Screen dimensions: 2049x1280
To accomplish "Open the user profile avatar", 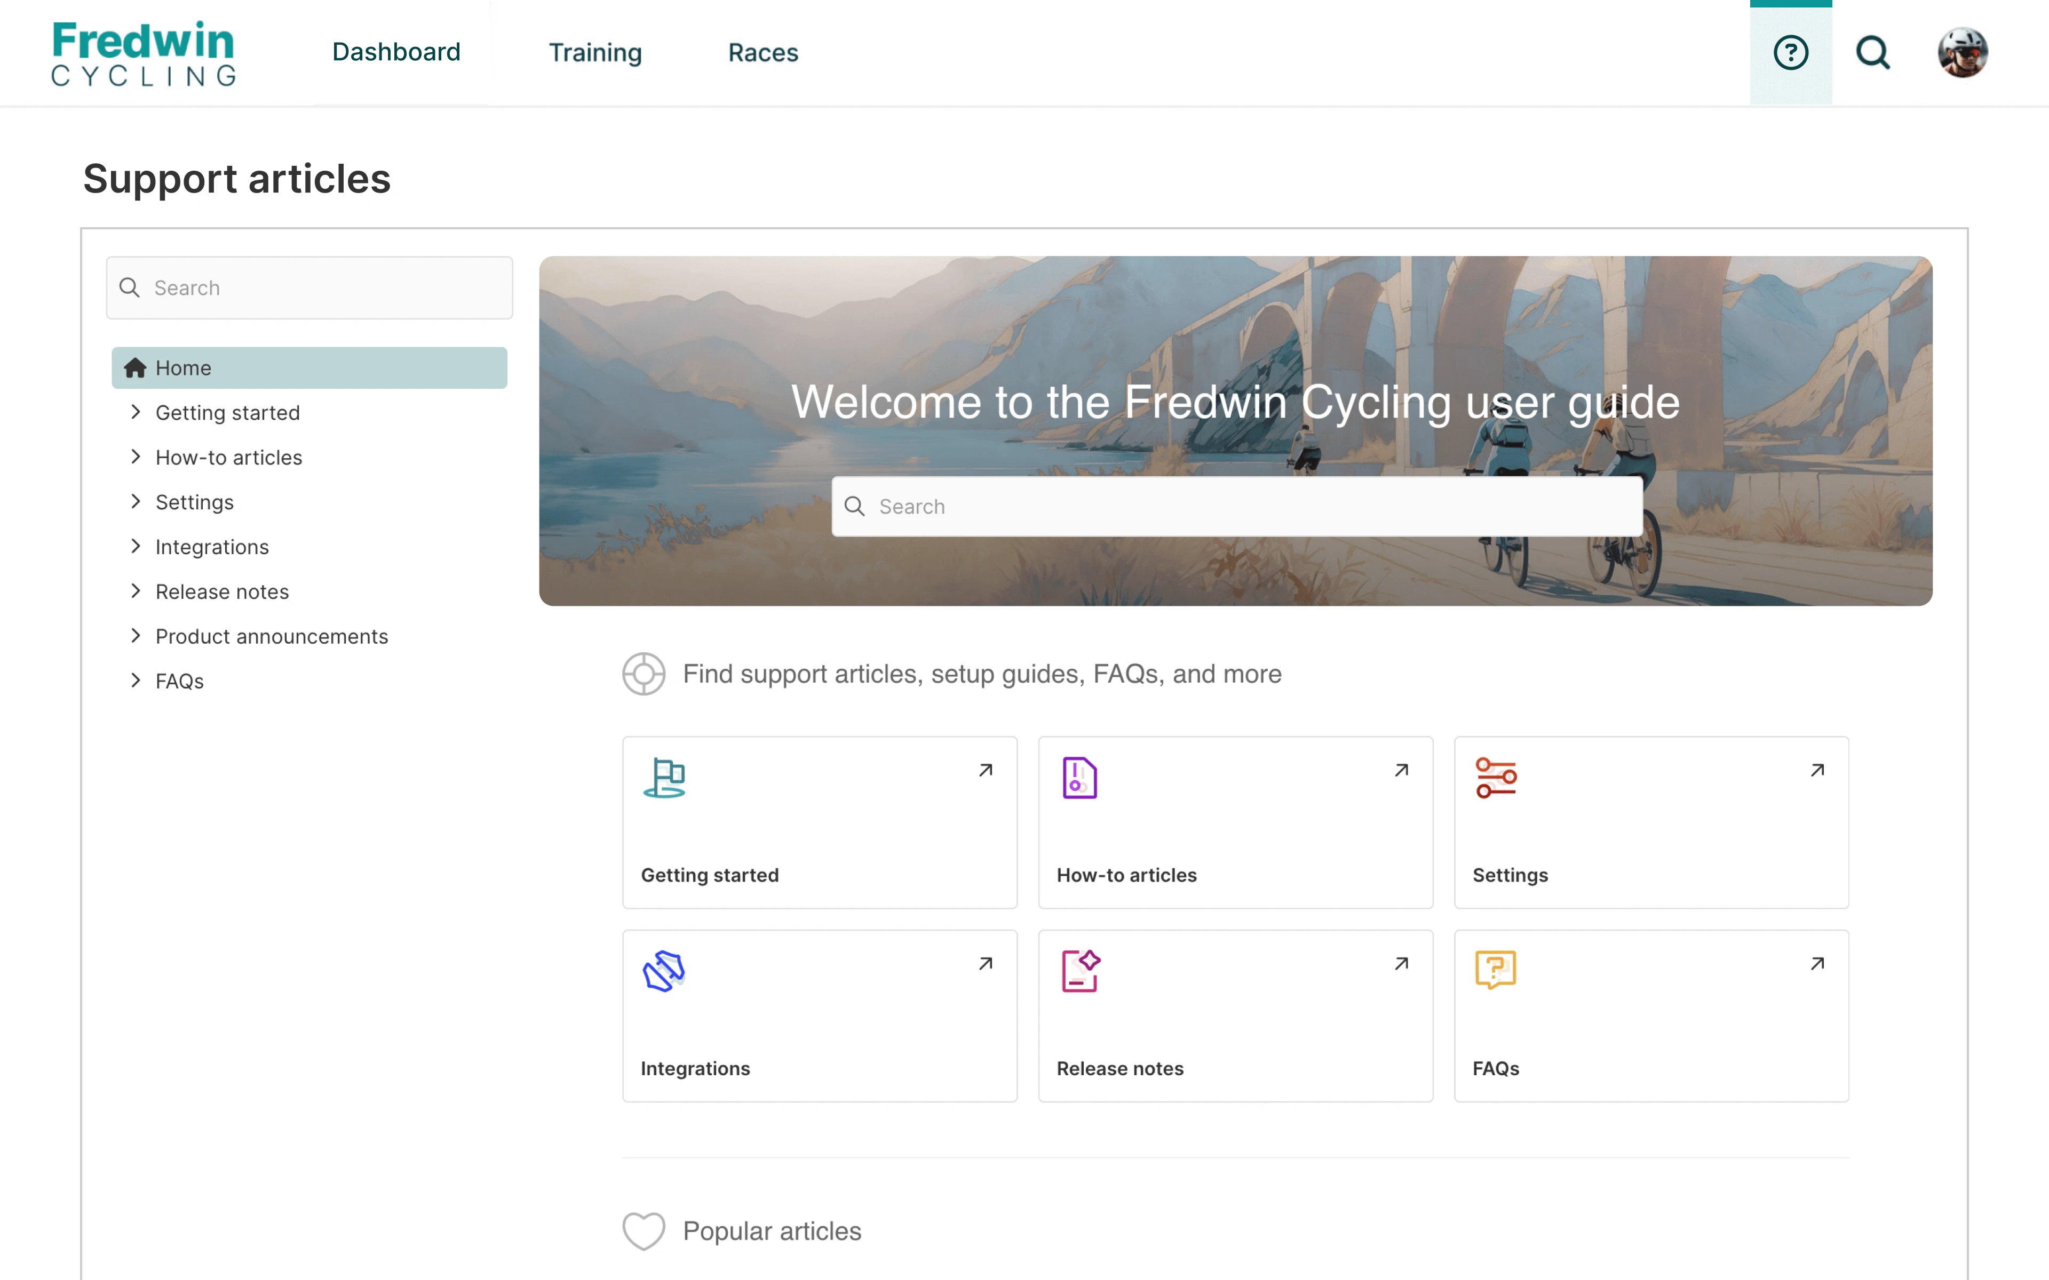I will coord(1962,52).
